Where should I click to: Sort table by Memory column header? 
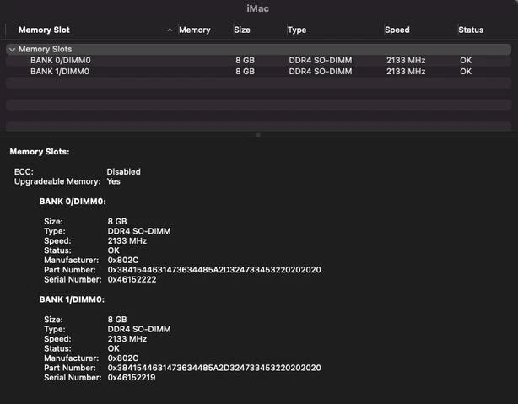194,30
